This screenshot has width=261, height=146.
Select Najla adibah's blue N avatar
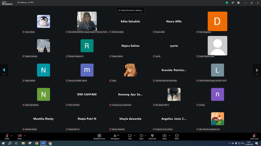[x=44, y=70]
